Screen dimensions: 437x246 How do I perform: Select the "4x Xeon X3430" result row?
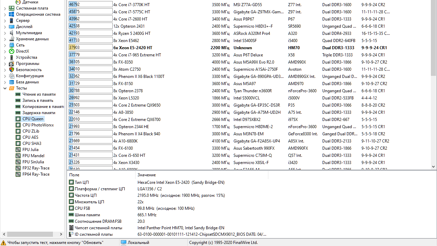[x=249, y=163]
